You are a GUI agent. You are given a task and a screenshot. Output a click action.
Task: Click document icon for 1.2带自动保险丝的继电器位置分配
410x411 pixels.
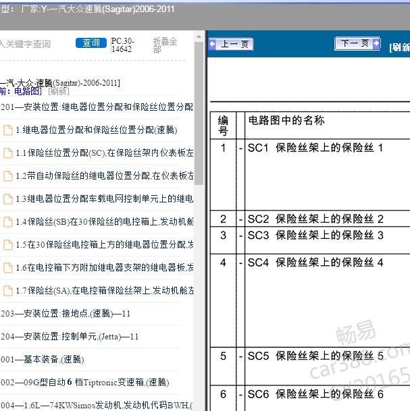tap(8, 176)
